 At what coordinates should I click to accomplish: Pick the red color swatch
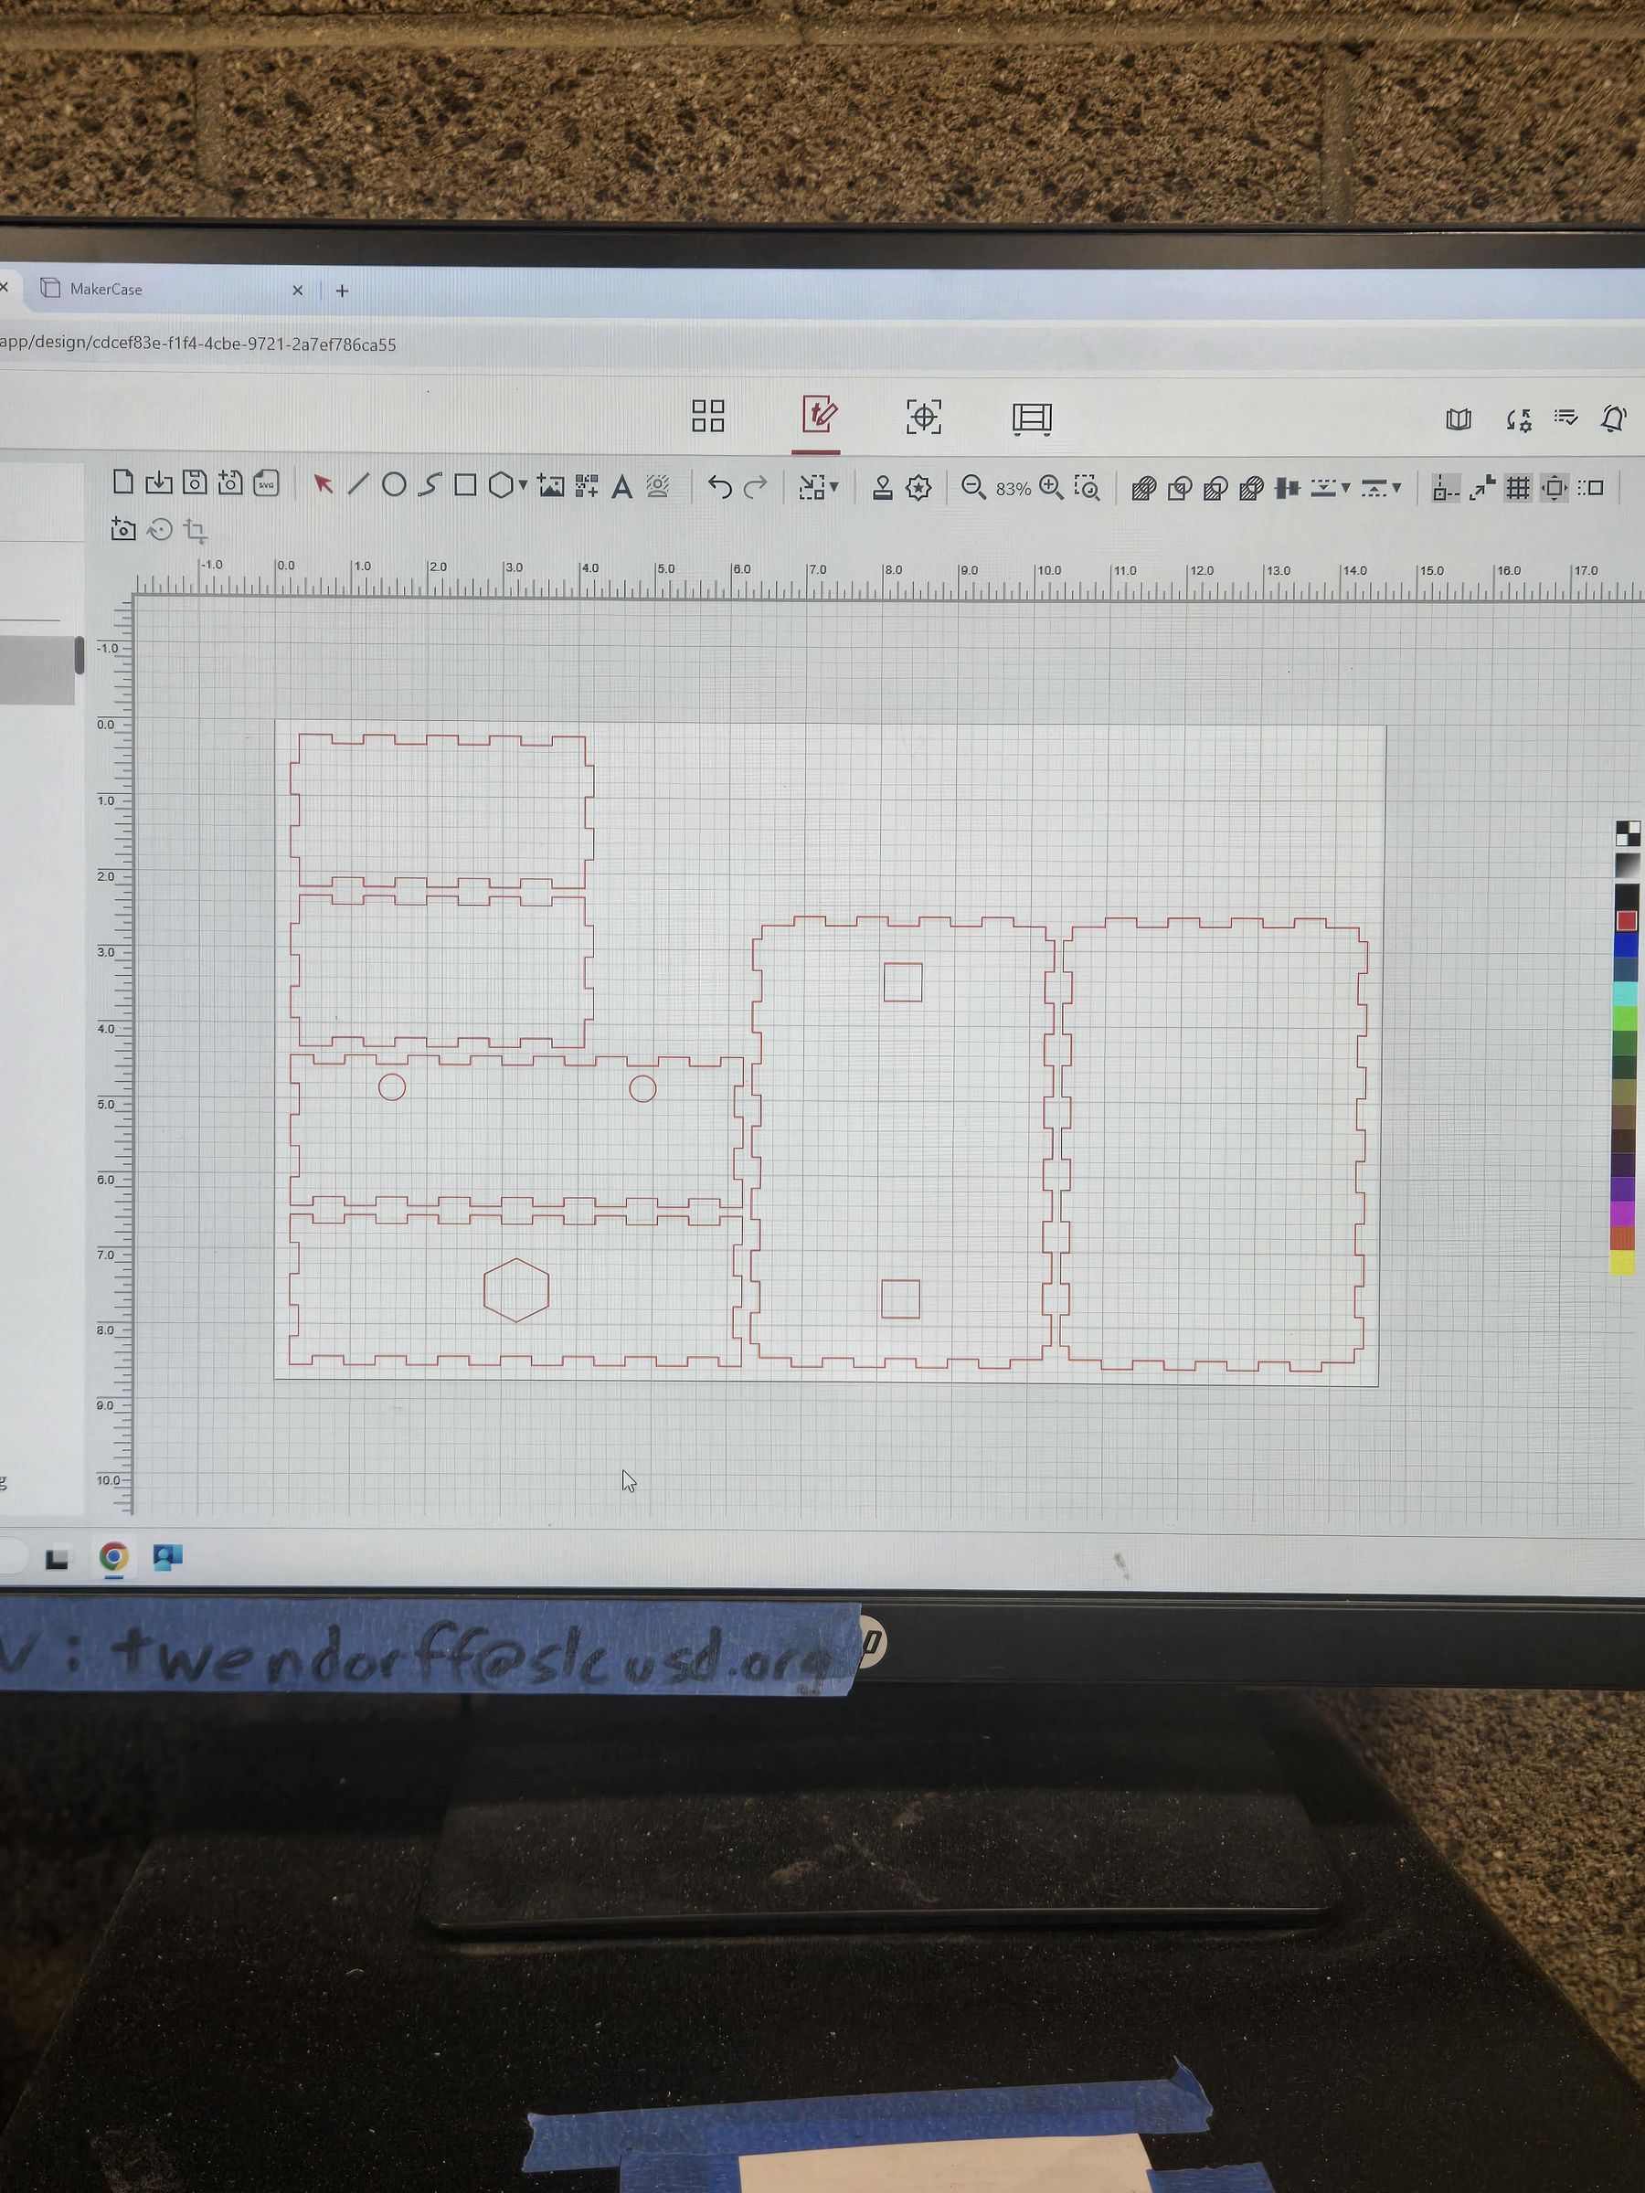[x=1626, y=921]
